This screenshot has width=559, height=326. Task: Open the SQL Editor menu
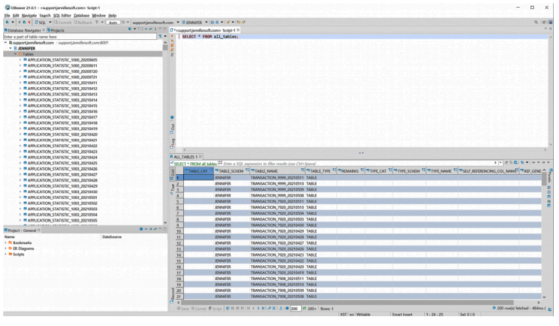click(62, 16)
